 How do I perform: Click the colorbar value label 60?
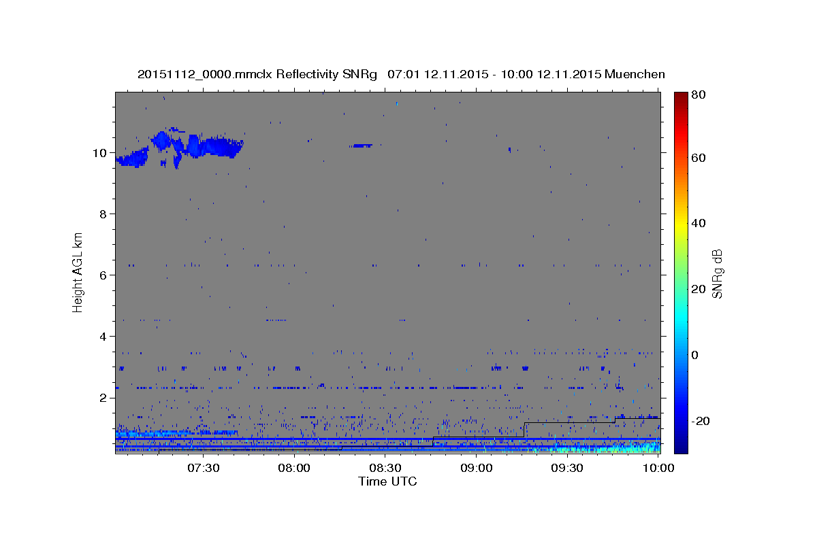[700, 158]
